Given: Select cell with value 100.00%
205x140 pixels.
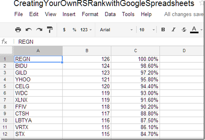Looking at the screenshot, I should [136, 59].
